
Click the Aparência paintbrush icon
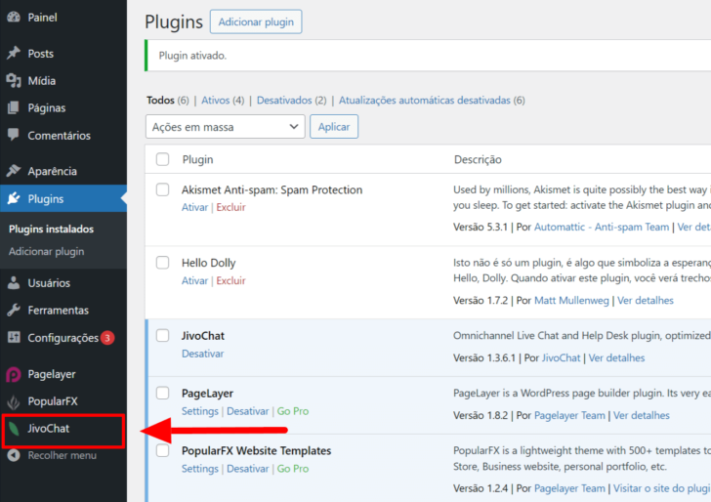14,171
